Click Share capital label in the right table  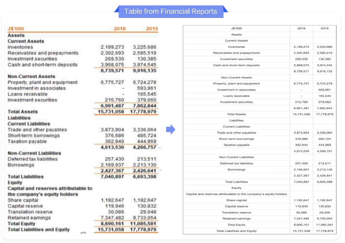coord(236,200)
